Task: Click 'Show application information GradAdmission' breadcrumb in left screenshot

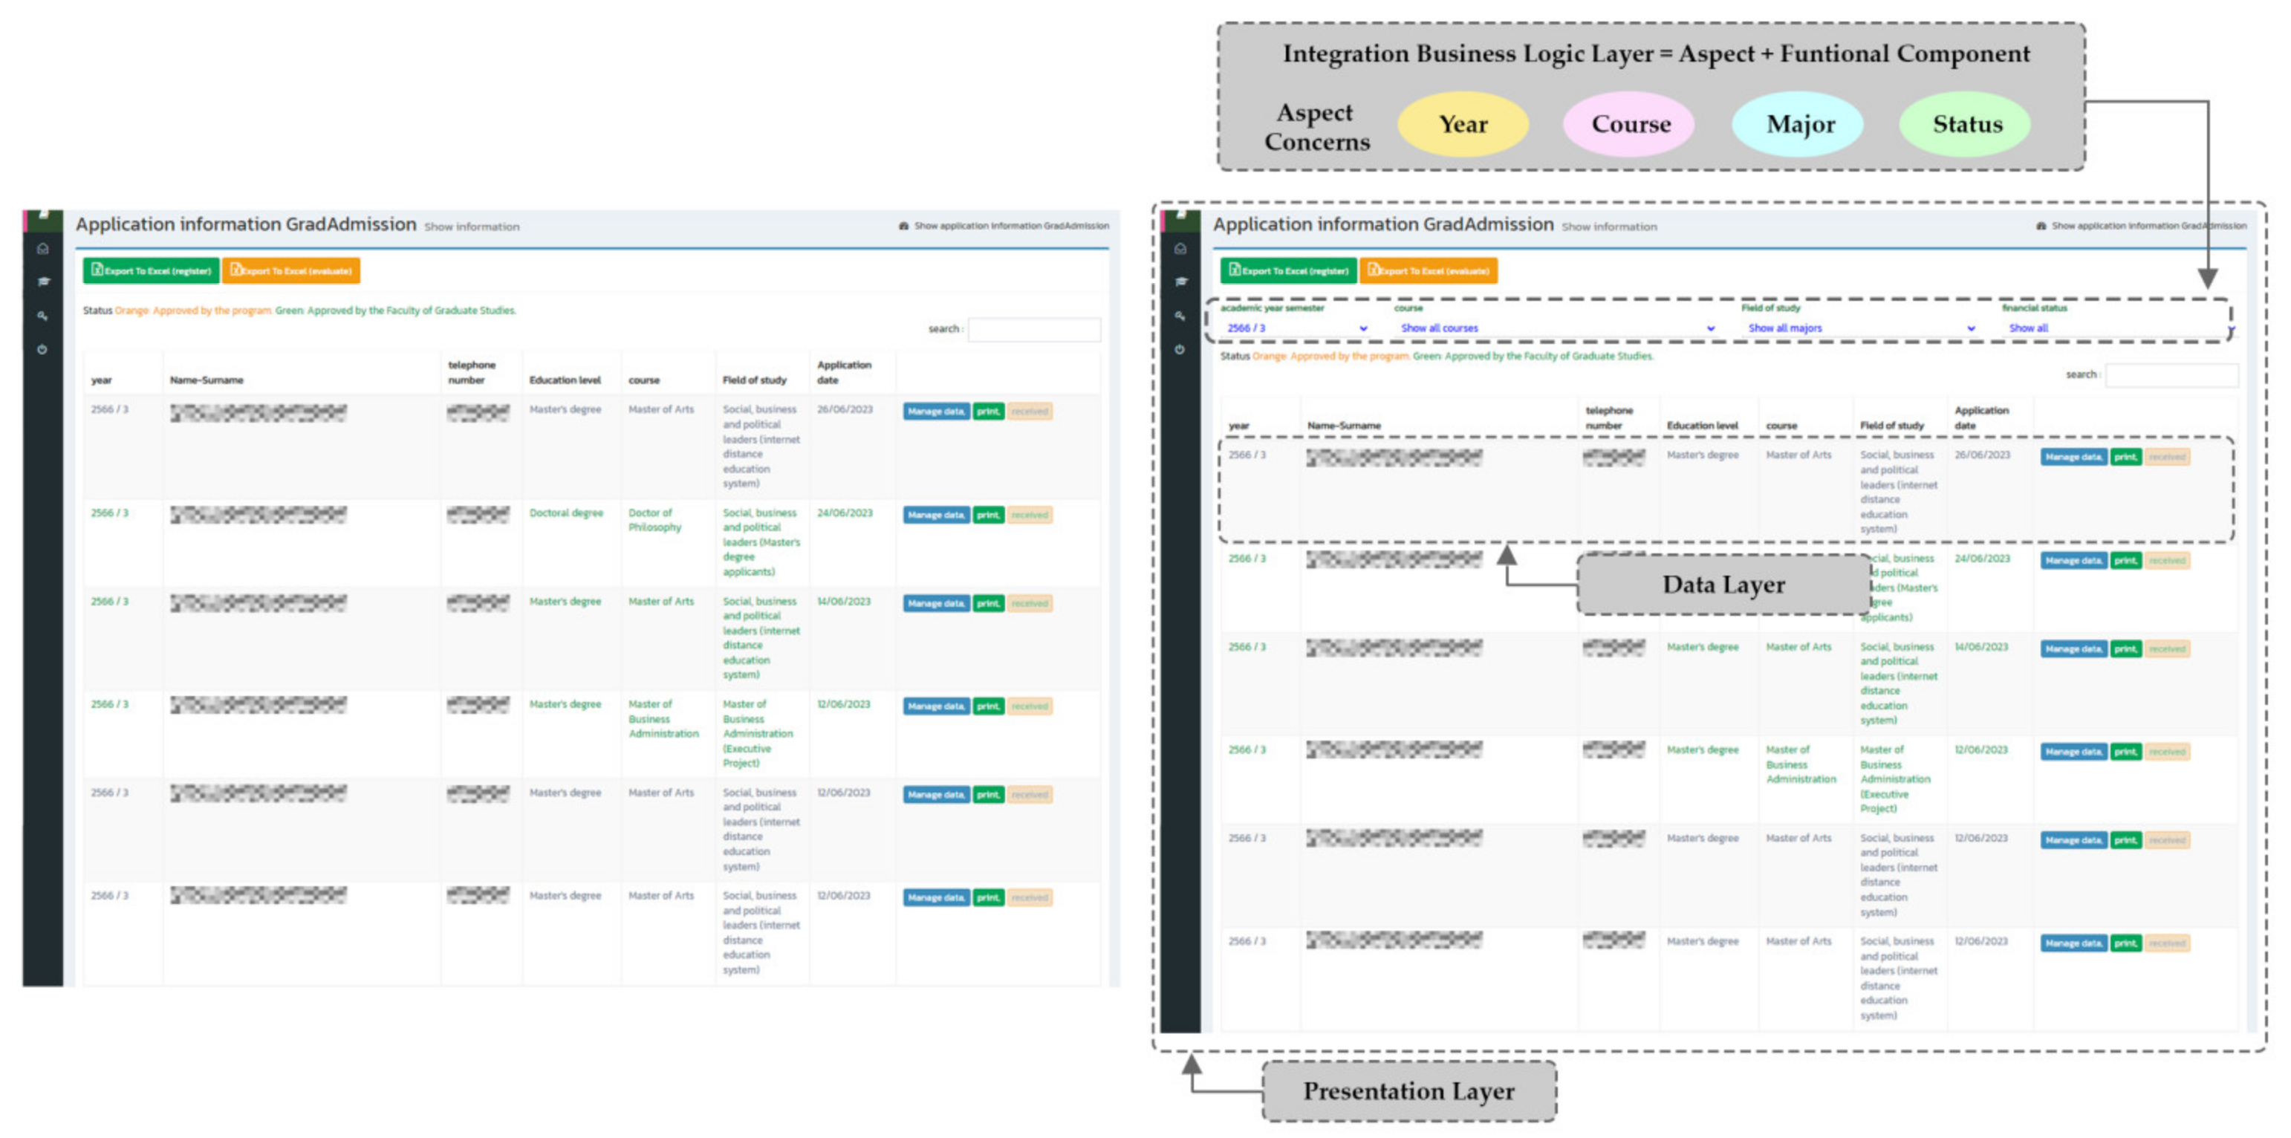Action: point(1010,226)
